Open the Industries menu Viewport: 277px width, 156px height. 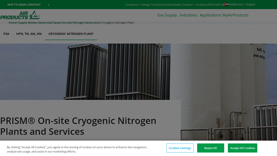[188, 15]
